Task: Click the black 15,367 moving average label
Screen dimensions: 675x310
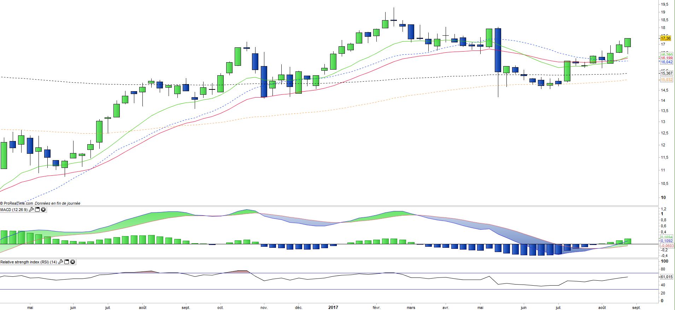Action: click(667, 74)
